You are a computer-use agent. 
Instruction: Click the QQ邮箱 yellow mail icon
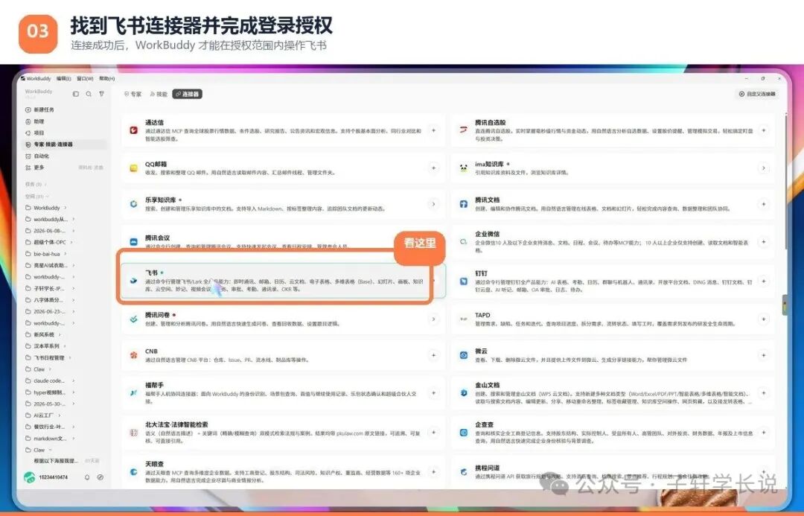point(134,168)
